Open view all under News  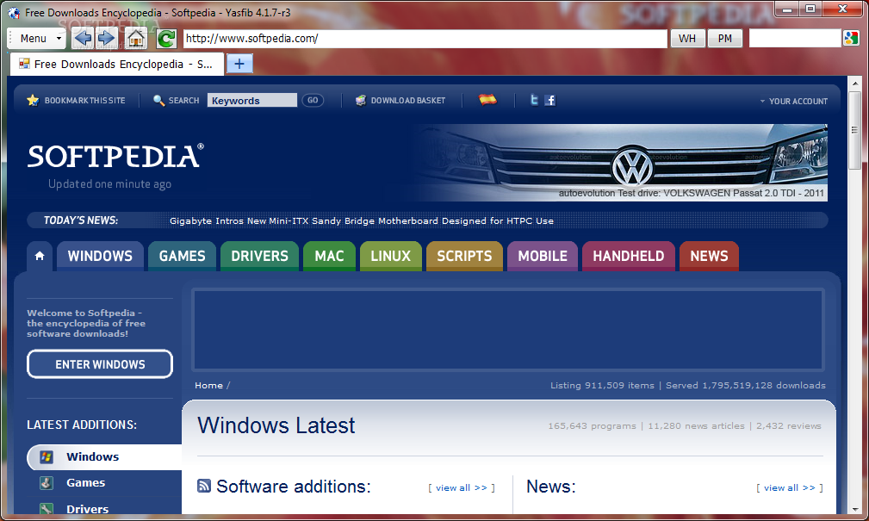click(x=789, y=487)
